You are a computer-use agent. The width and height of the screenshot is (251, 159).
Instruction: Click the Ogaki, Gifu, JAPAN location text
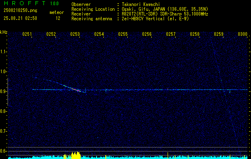[165, 9]
